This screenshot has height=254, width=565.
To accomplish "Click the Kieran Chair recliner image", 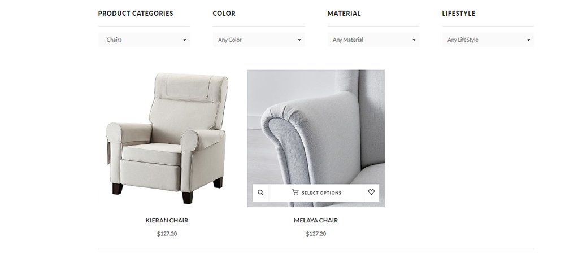I will coord(167,138).
